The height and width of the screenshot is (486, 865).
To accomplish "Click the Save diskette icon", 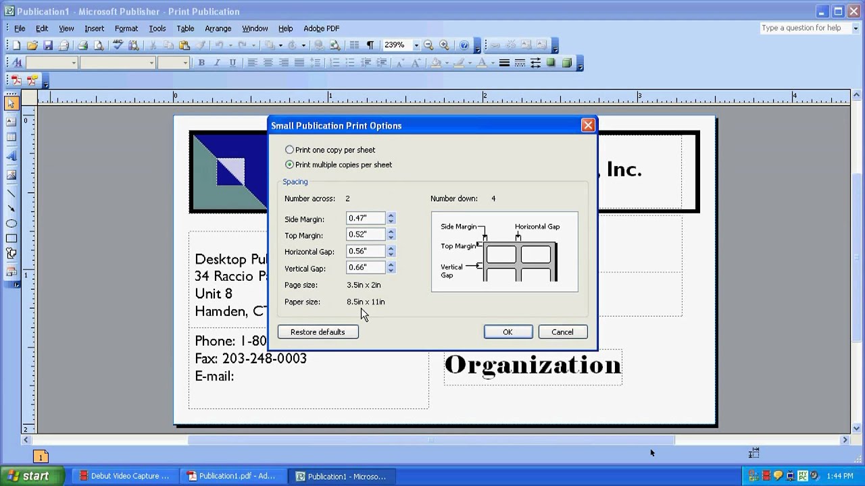I will coord(47,45).
